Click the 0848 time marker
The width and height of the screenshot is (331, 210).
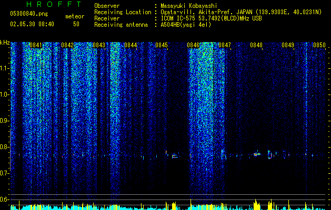(x=256, y=45)
